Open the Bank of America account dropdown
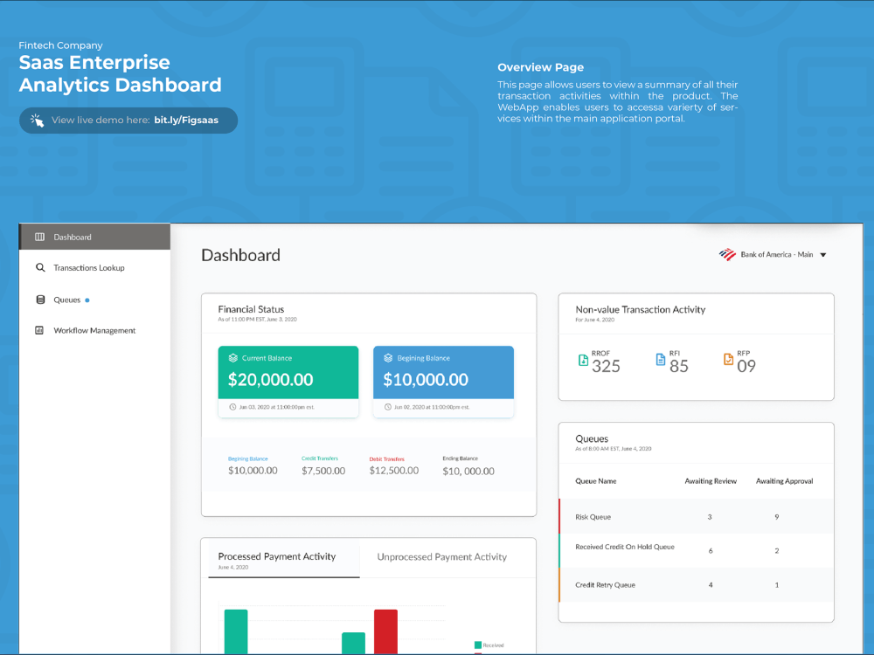 [821, 254]
